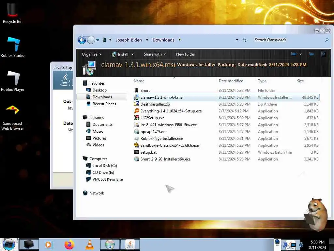Select the npcap-1.79.exe file icon
This screenshot has height=251, width=334.
[137, 131]
